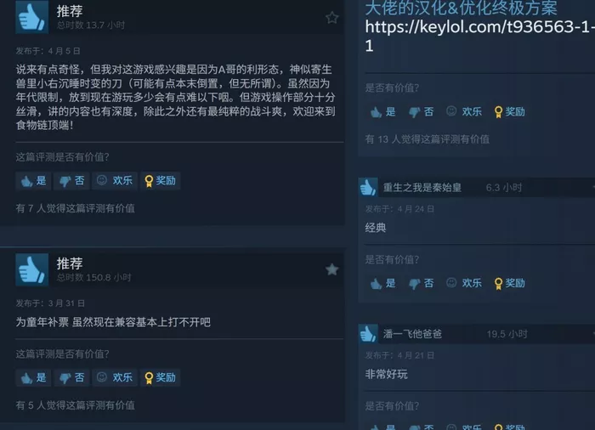Image resolution: width=595 pixels, height=430 pixels.
Task: Open the keylol.com/t936563 link
Action: (479, 36)
